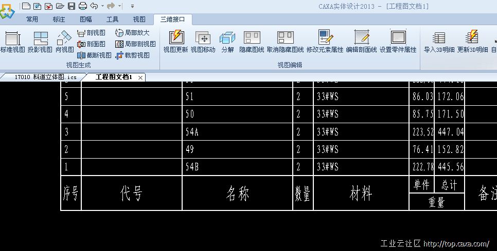This screenshot has height=251, width=497.
Task: Expand the undo history dropdown arrow
Action: click(x=102, y=6)
